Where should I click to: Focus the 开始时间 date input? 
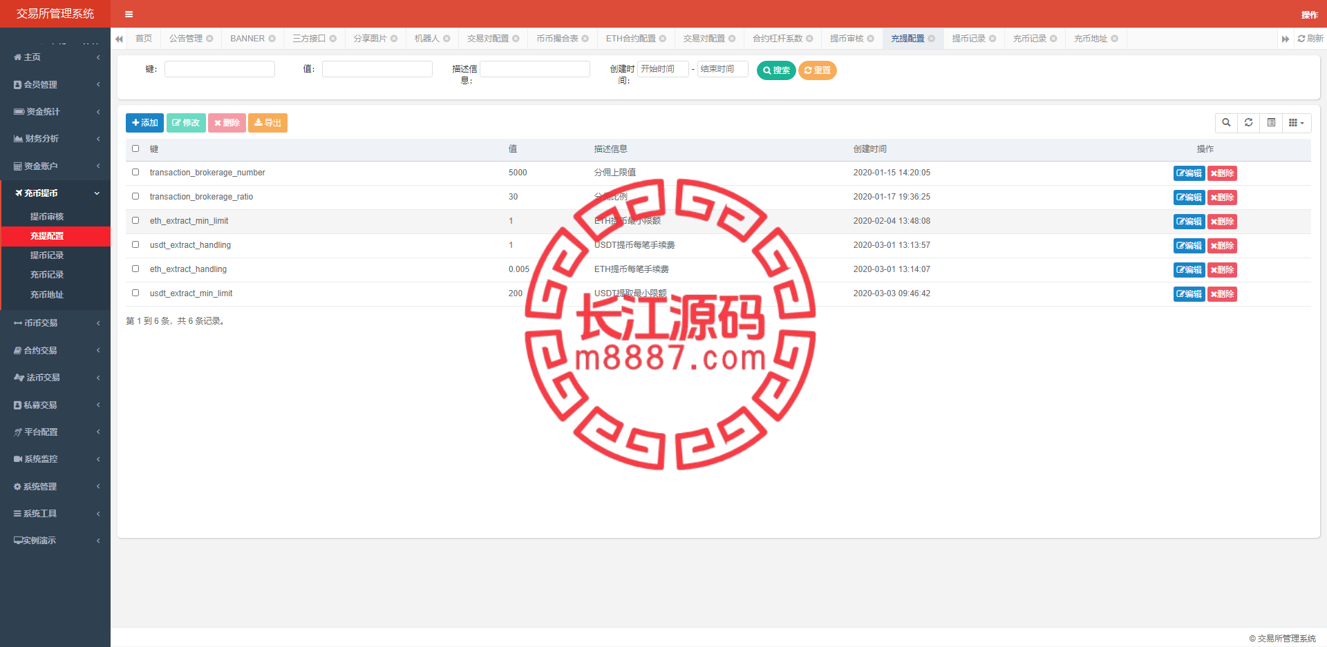[663, 69]
